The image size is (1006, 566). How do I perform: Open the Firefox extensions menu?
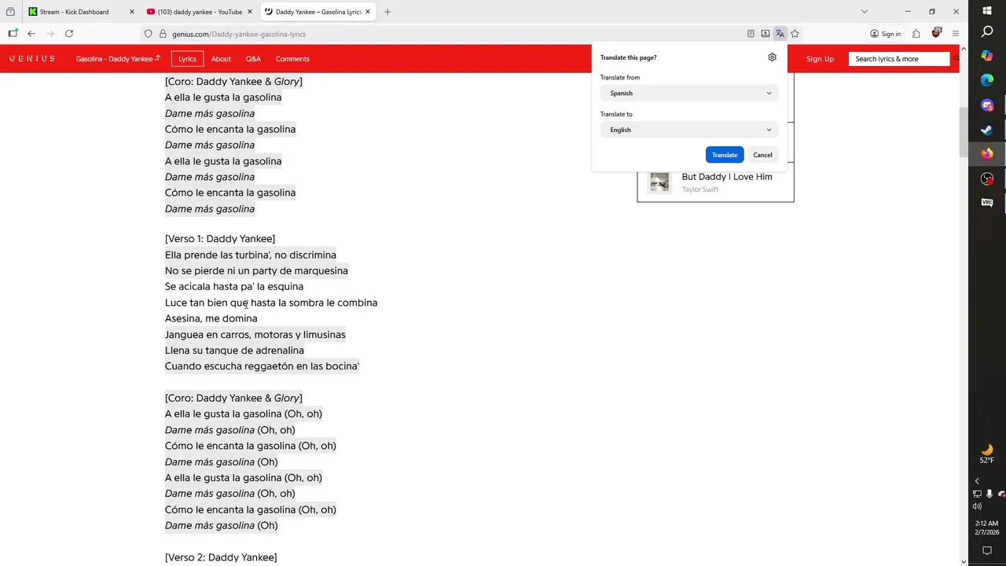(x=916, y=34)
